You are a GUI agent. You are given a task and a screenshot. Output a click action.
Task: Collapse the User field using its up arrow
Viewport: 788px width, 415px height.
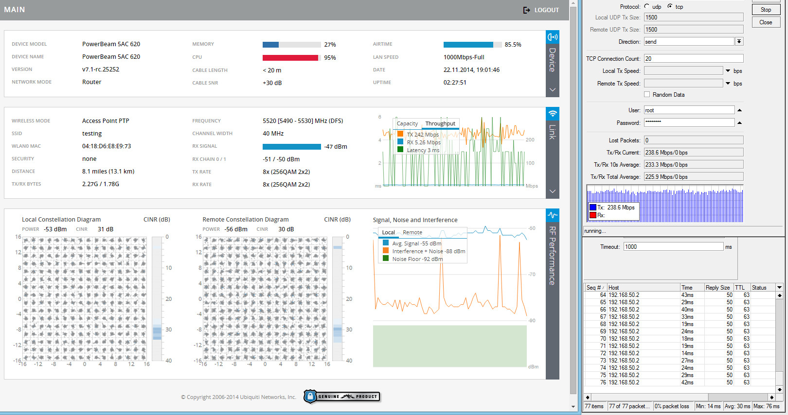[x=739, y=110]
